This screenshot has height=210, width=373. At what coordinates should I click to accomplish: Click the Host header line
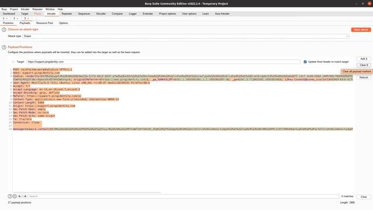click(x=36, y=73)
